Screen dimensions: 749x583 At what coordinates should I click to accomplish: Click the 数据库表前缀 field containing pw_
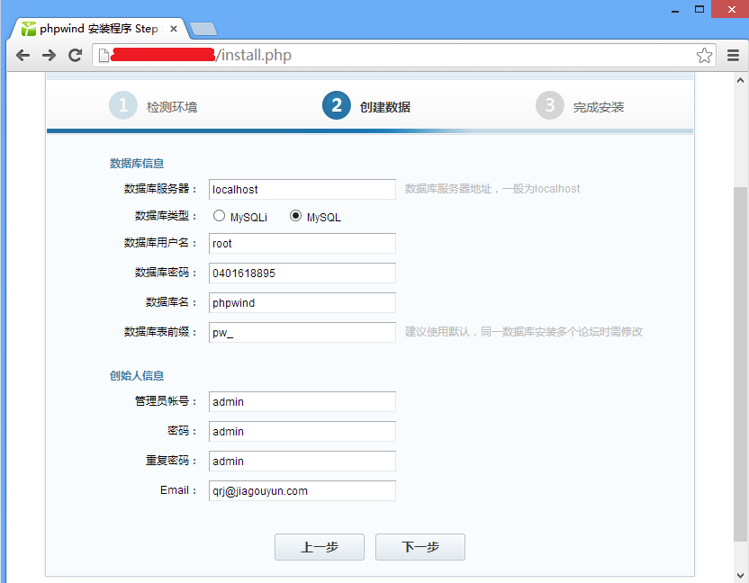coord(302,332)
